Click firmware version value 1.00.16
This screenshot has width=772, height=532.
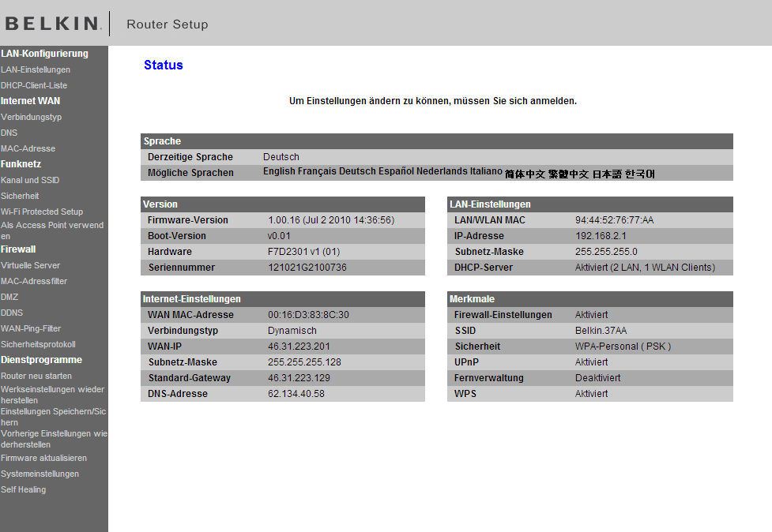click(x=331, y=220)
